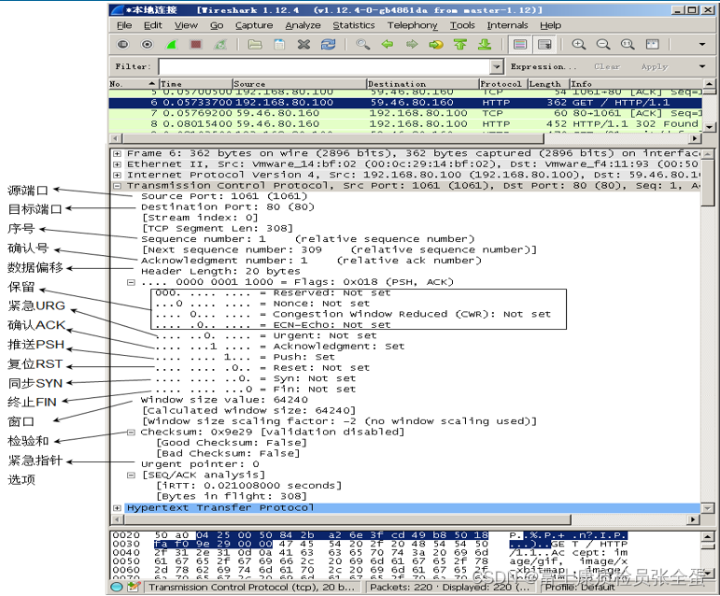The width and height of the screenshot is (720, 596).
Task: Open the Capture menu
Action: [x=254, y=25]
